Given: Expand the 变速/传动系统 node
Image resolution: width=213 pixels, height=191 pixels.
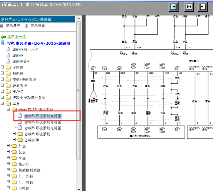Looking at the screenshot, I should 2,79.
